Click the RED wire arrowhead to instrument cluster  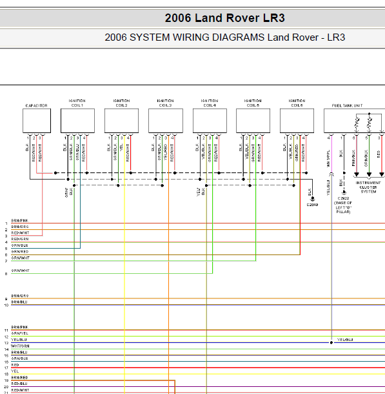[382, 174]
